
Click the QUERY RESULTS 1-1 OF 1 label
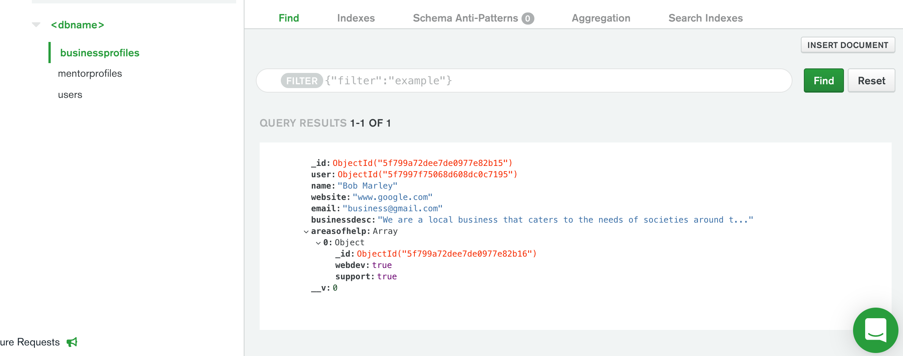pyautogui.click(x=325, y=123)
